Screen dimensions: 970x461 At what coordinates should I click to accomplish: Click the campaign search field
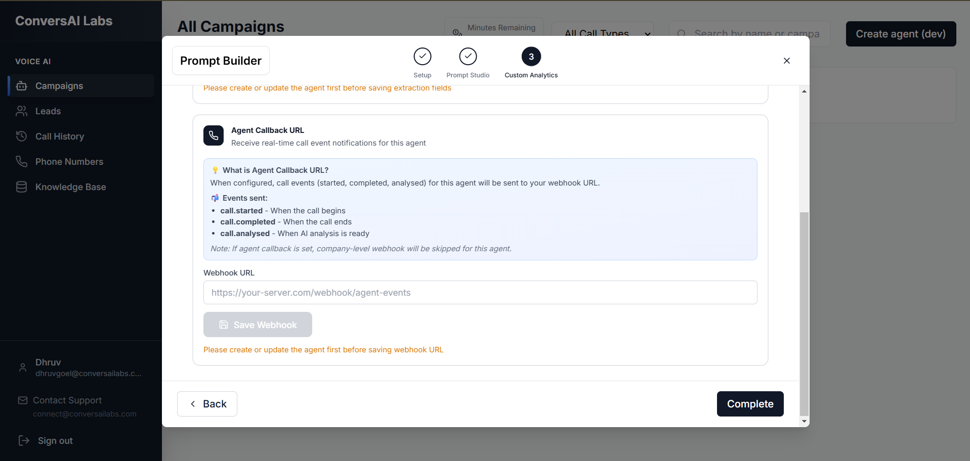(x=750, y=33)
